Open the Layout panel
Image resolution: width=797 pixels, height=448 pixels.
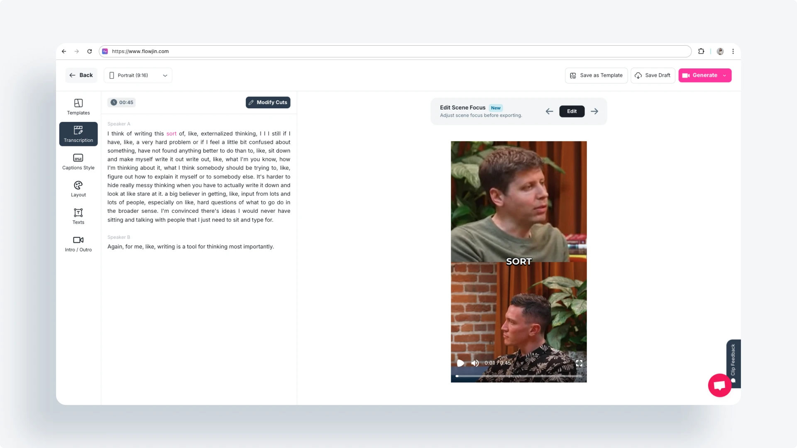tap(78, 189)
